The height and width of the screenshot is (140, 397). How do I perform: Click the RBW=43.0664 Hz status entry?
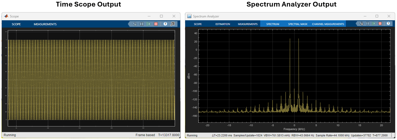pyautogui.click(x=303, y=135)
